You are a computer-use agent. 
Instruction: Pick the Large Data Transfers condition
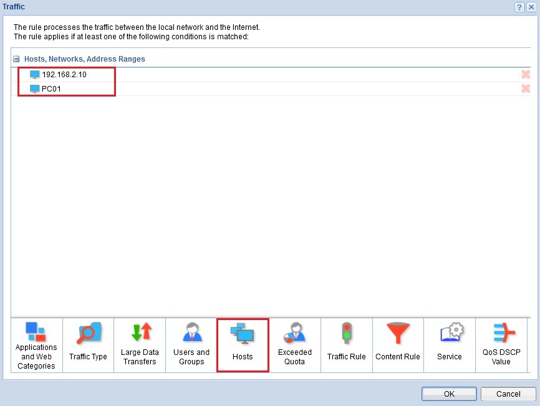(x=140, y=345)
